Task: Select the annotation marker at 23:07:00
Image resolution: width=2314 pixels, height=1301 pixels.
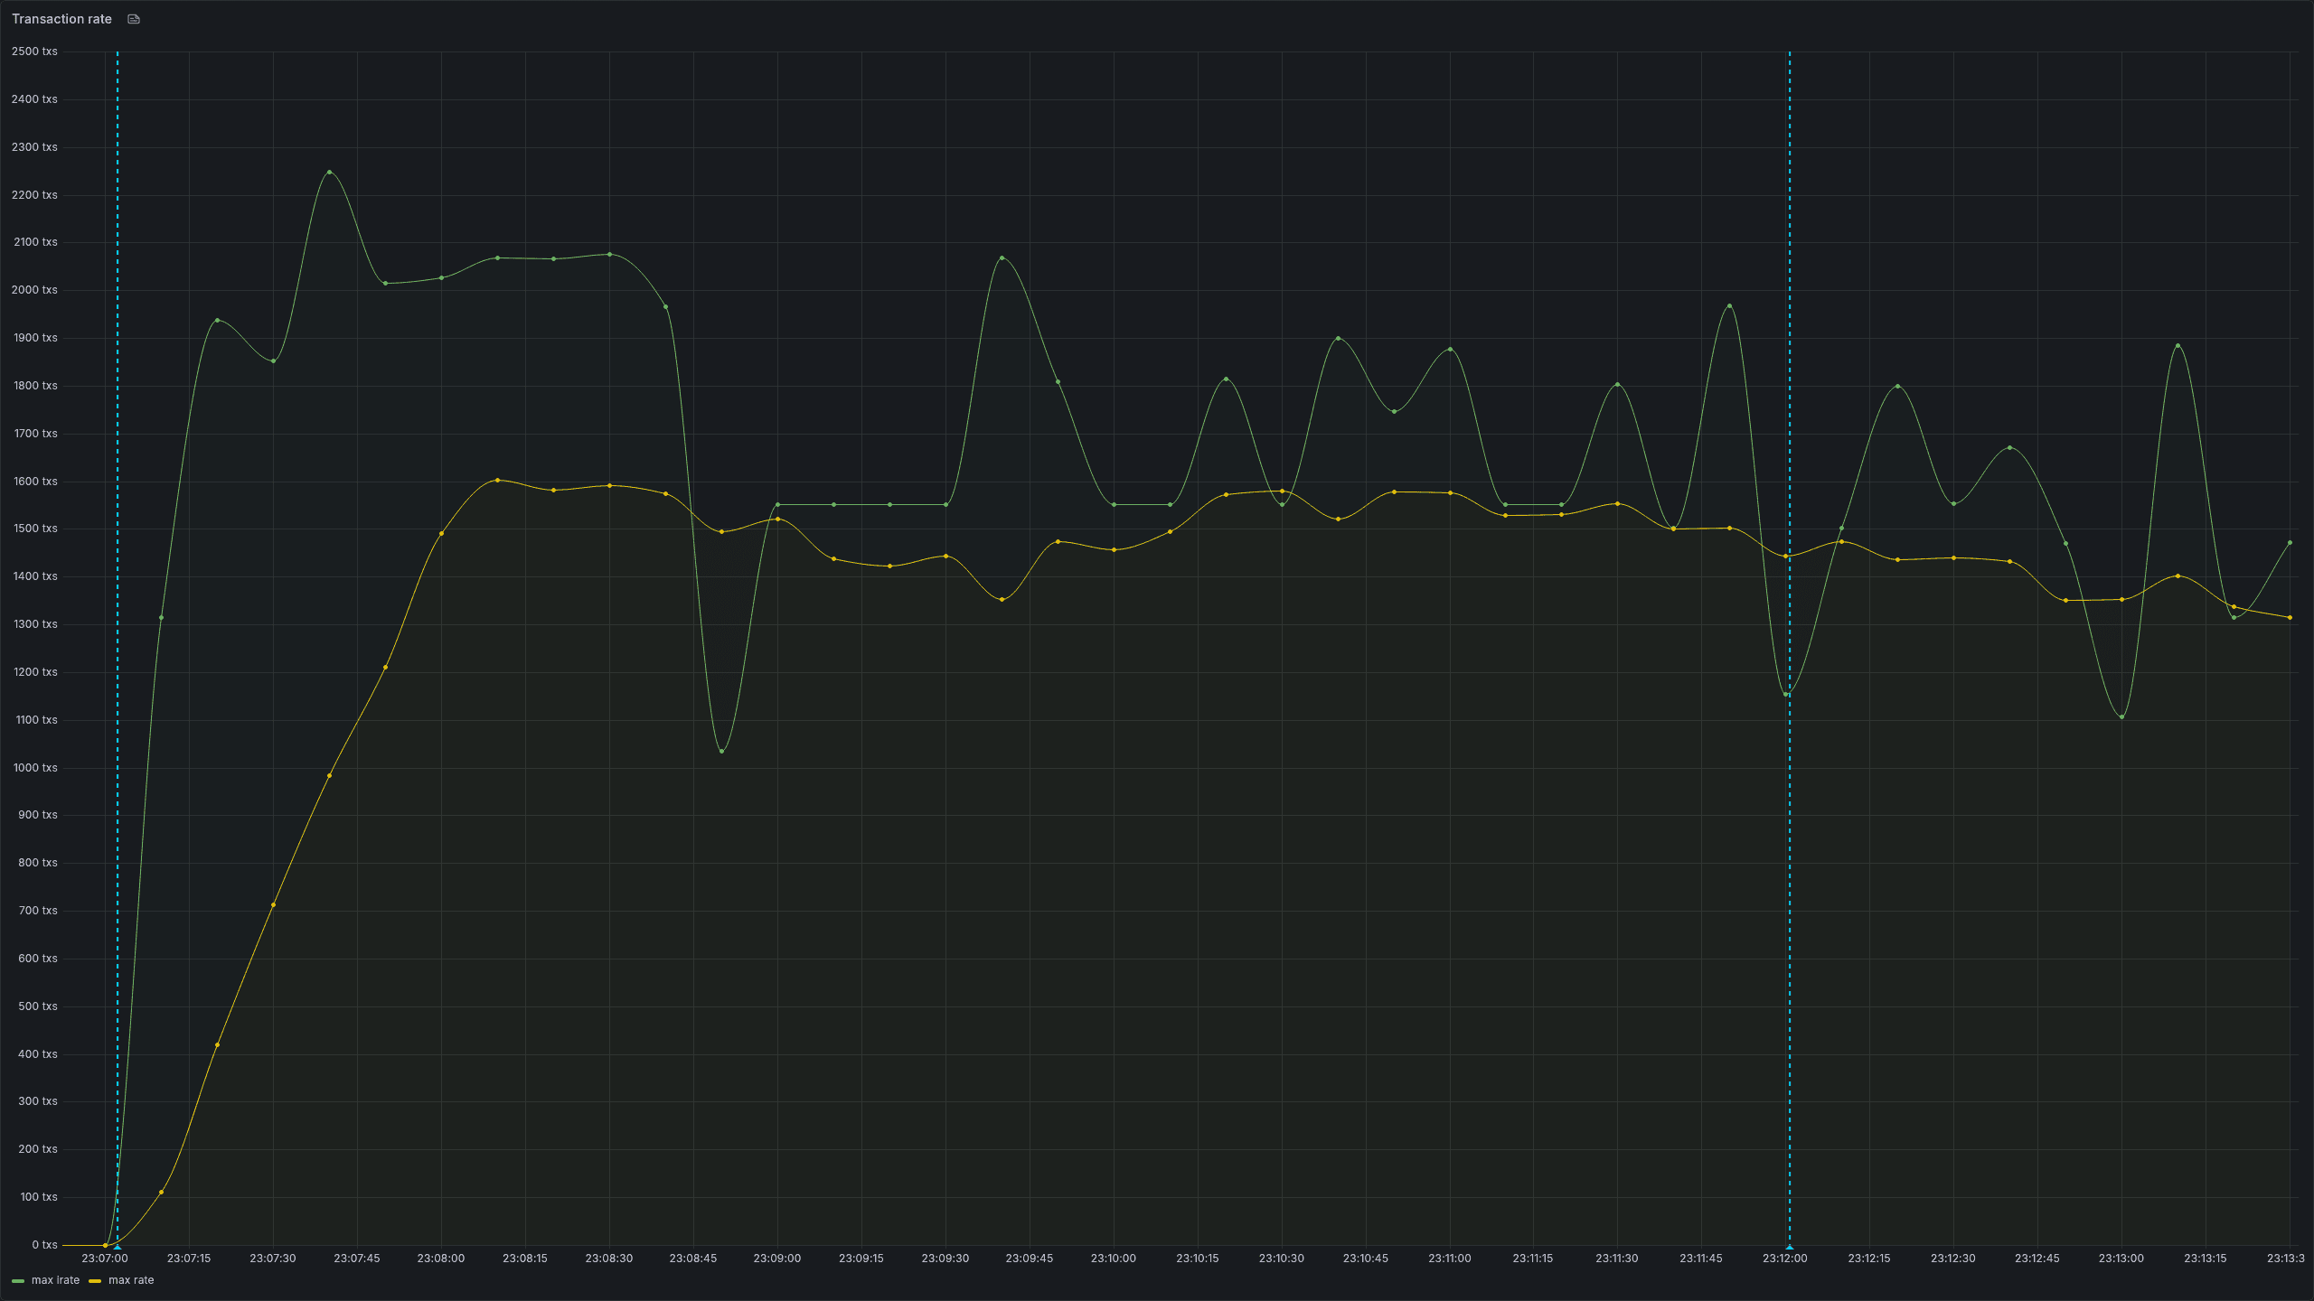Action: (117, 1246)
